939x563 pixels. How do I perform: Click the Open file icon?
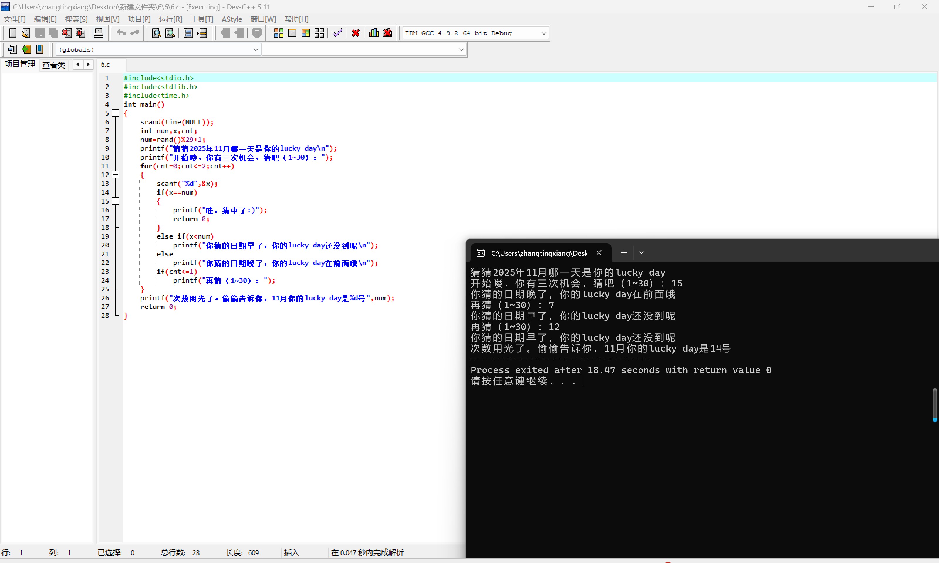[26, 33]
